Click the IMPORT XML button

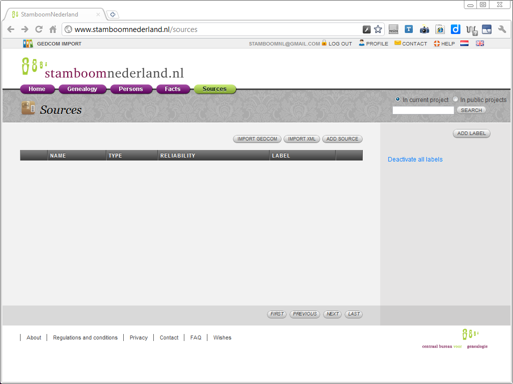[x=302, y=139]
